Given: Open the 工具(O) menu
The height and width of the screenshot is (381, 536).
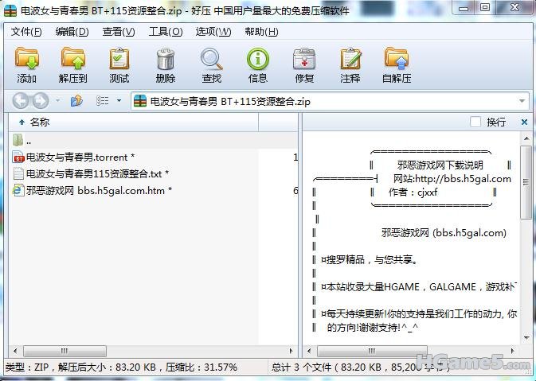Looking at the screenshot, I should click(166, 32).
